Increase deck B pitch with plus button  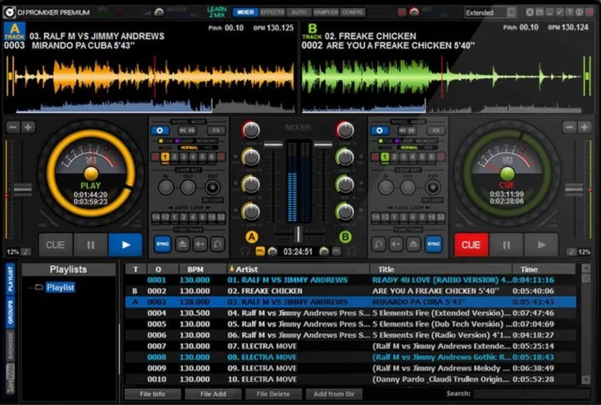[585, 127]
